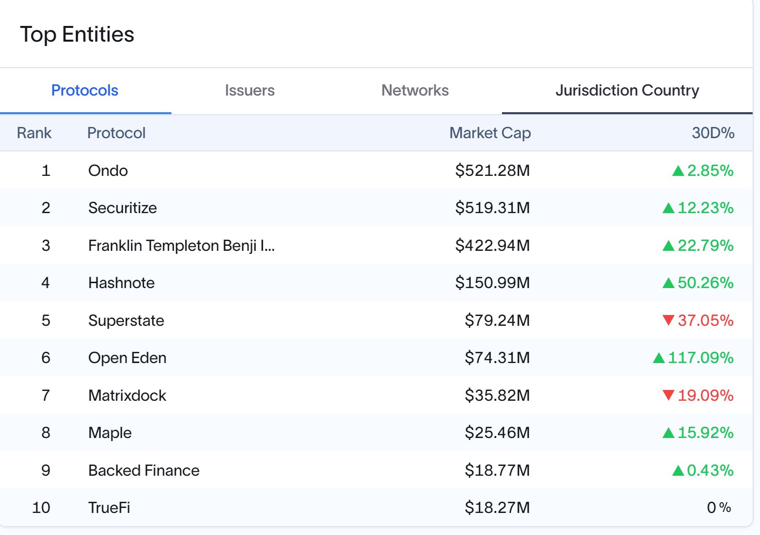Click the $150.99M market cap value
Viewport: 760px width, 535px height.
(x=493, y=283)
